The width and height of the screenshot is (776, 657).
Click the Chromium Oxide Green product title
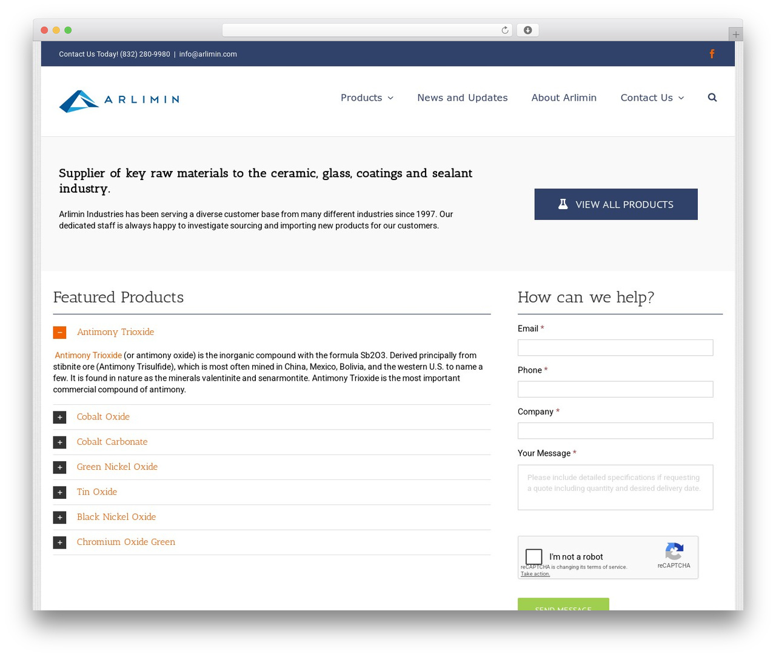126,542
